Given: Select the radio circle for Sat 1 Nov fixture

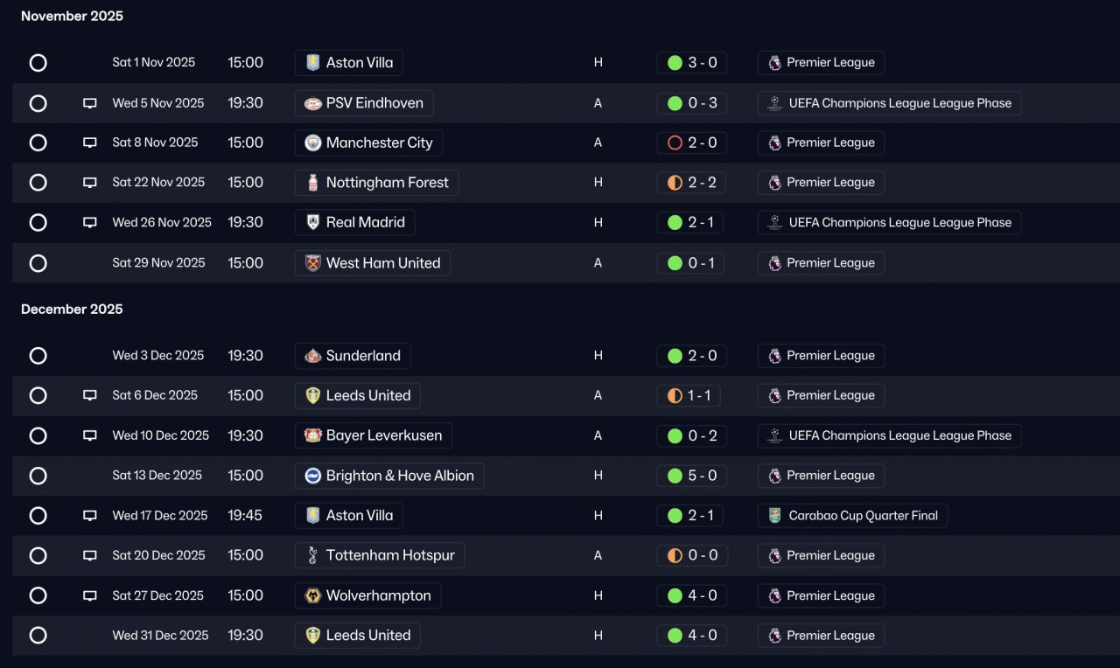Looking at the screenshot, I should pos(38,63).
